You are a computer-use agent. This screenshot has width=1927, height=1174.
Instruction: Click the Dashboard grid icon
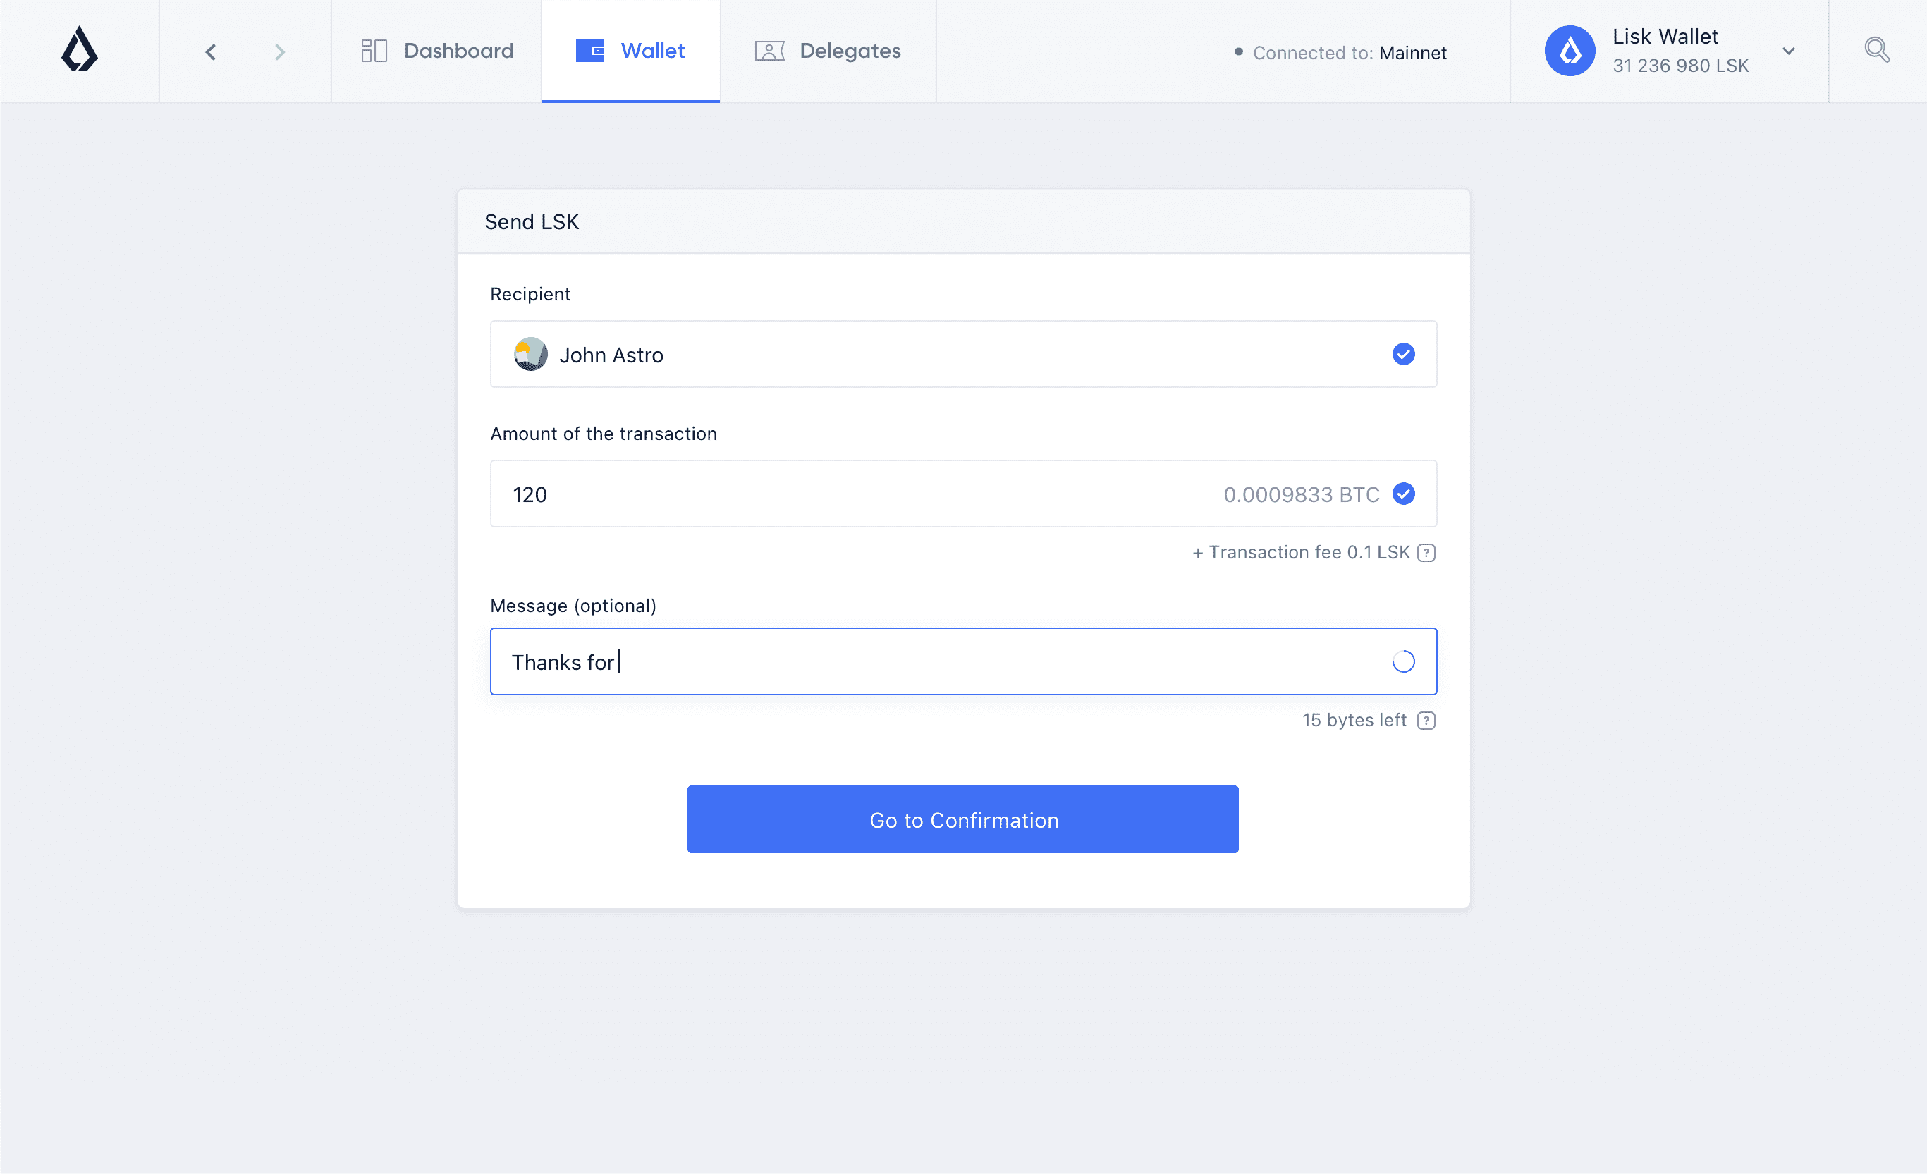click(374, 50)
